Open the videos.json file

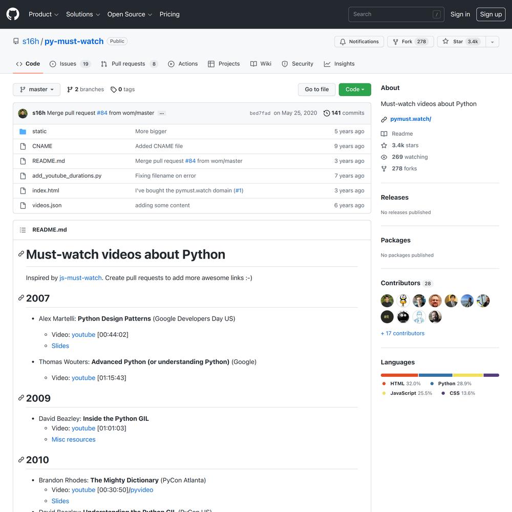point(47,205)
